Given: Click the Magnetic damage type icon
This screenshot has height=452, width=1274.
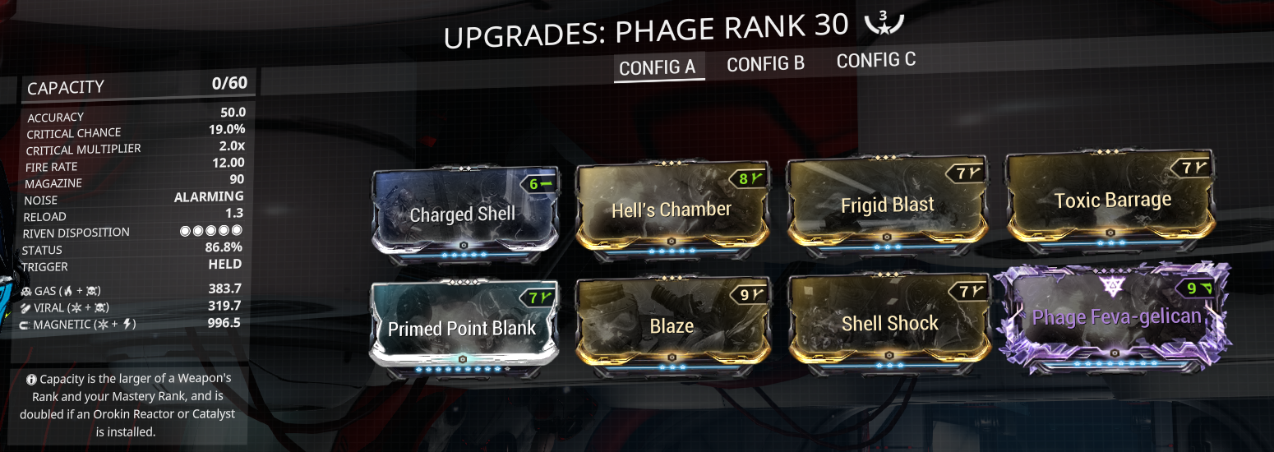Looking at the screenshot, I should coord(27,325).
